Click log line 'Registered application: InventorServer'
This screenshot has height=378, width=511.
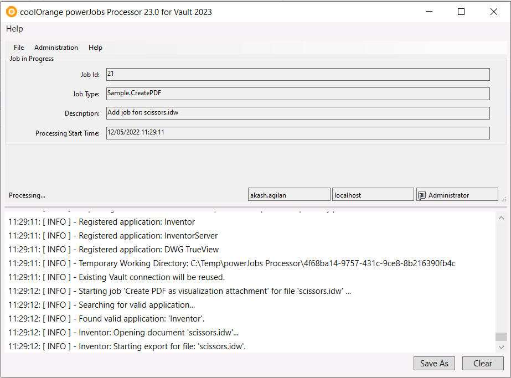click(113, 236)
